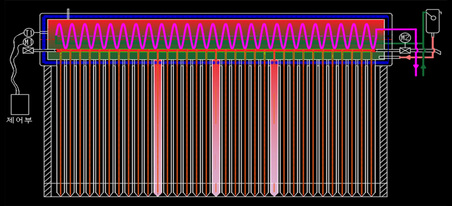Click the T1 temperature sensor symbol
The height and width of the screenshot is (206, 452).
pos(28,32)
